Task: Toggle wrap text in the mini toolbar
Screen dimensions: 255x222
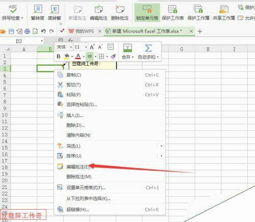Action: (111, 47)
